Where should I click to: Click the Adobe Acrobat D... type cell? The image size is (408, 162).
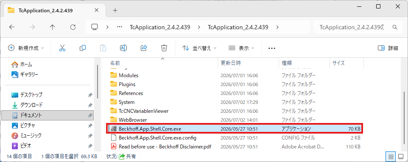303,146
